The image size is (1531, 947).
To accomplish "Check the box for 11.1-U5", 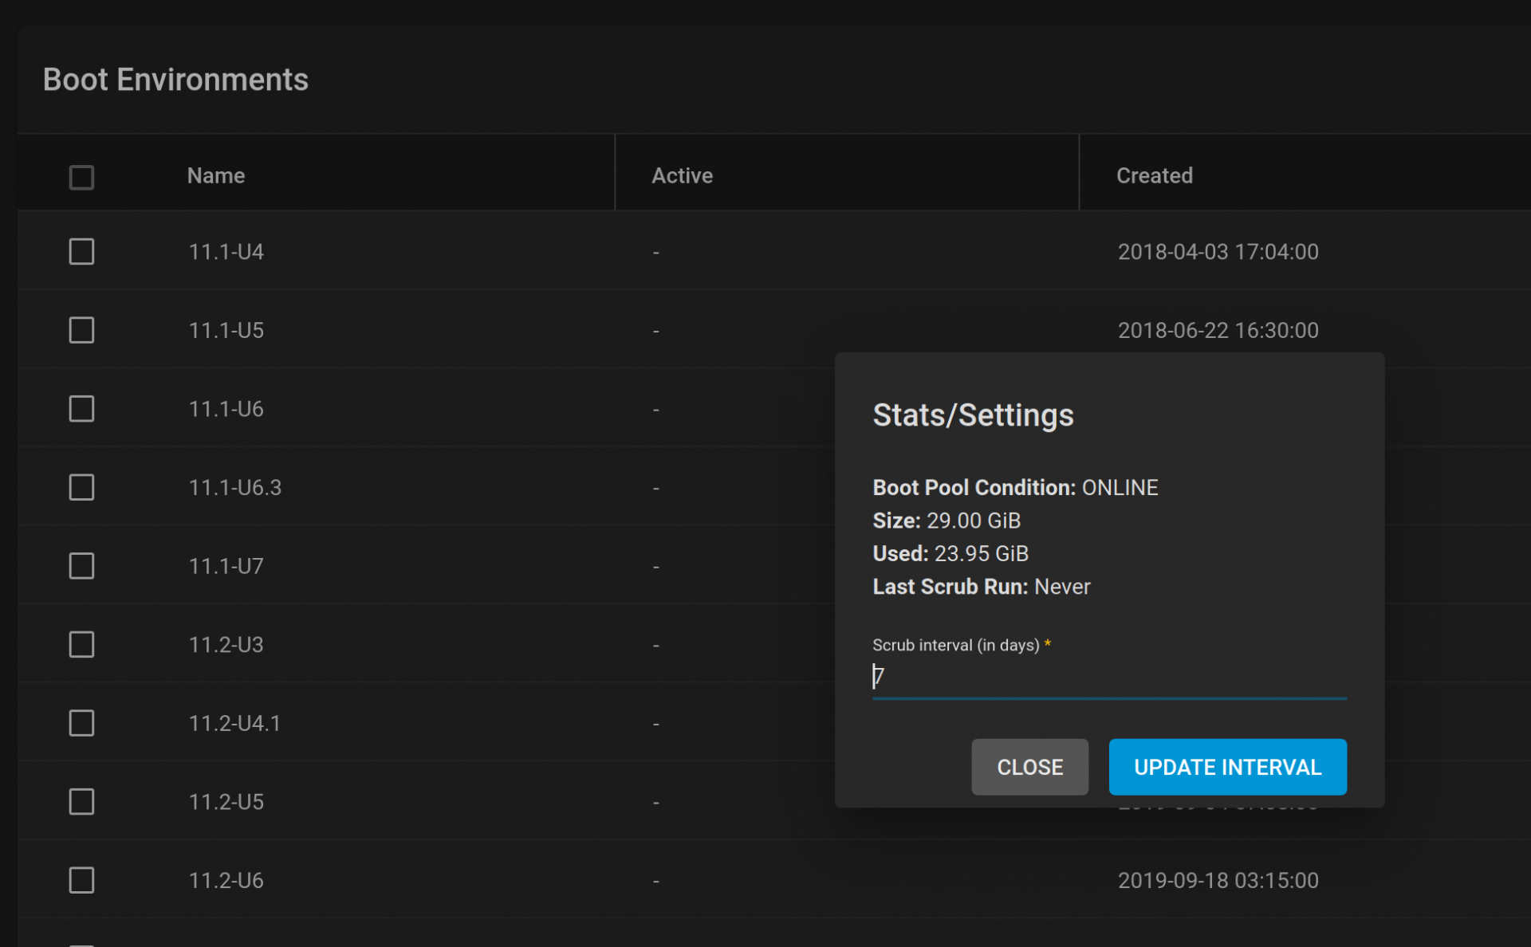I will point(81,330).
